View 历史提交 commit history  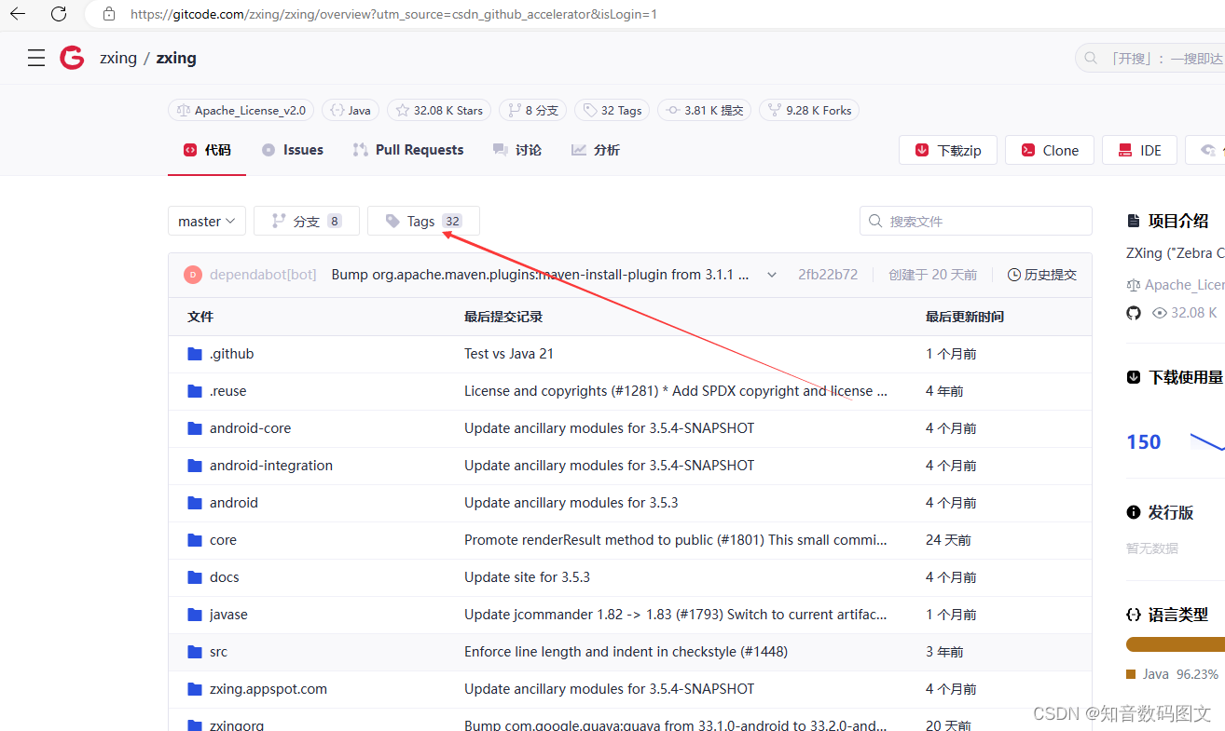tap(1042, 275)
